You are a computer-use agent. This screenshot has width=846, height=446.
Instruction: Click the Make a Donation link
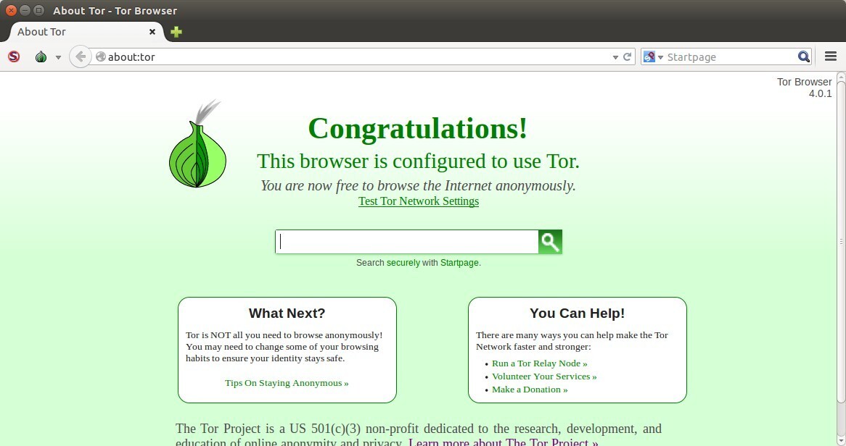point(529,389)
